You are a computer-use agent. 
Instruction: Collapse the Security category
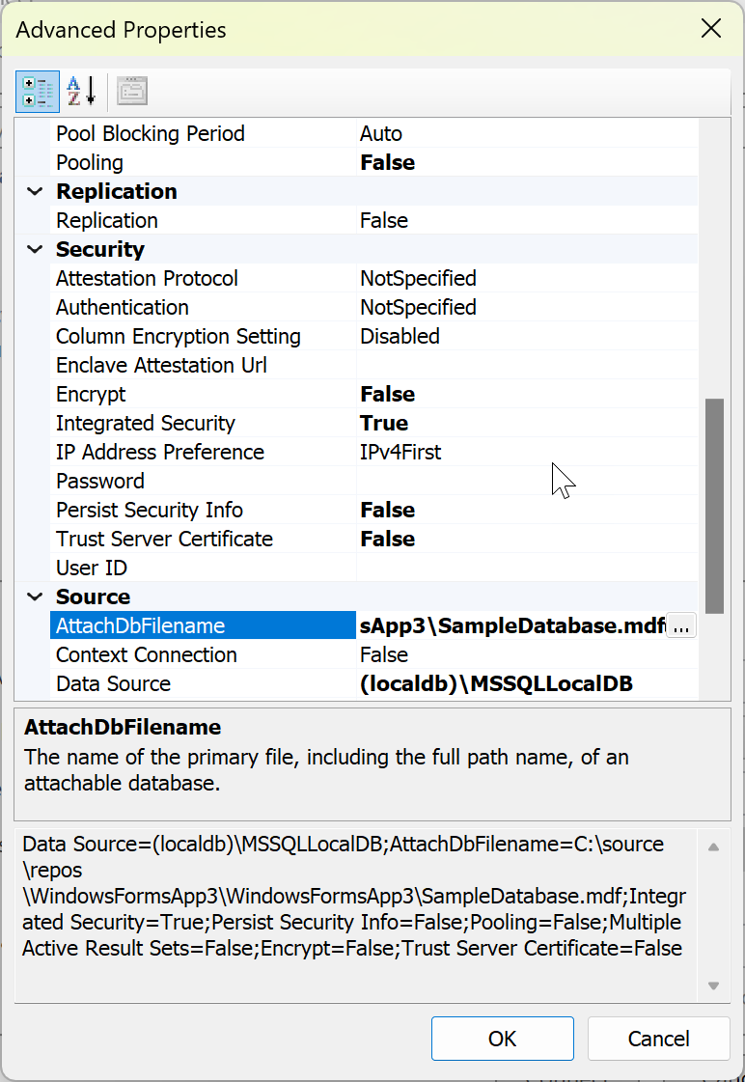click(35, 249)
